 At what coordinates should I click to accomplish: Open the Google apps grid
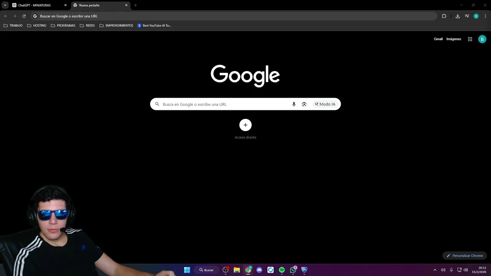pos(470,39)
